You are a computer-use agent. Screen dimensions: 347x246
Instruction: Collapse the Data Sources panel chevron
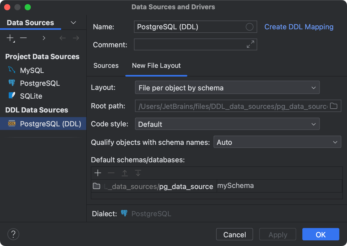click(x=73, y=23)
